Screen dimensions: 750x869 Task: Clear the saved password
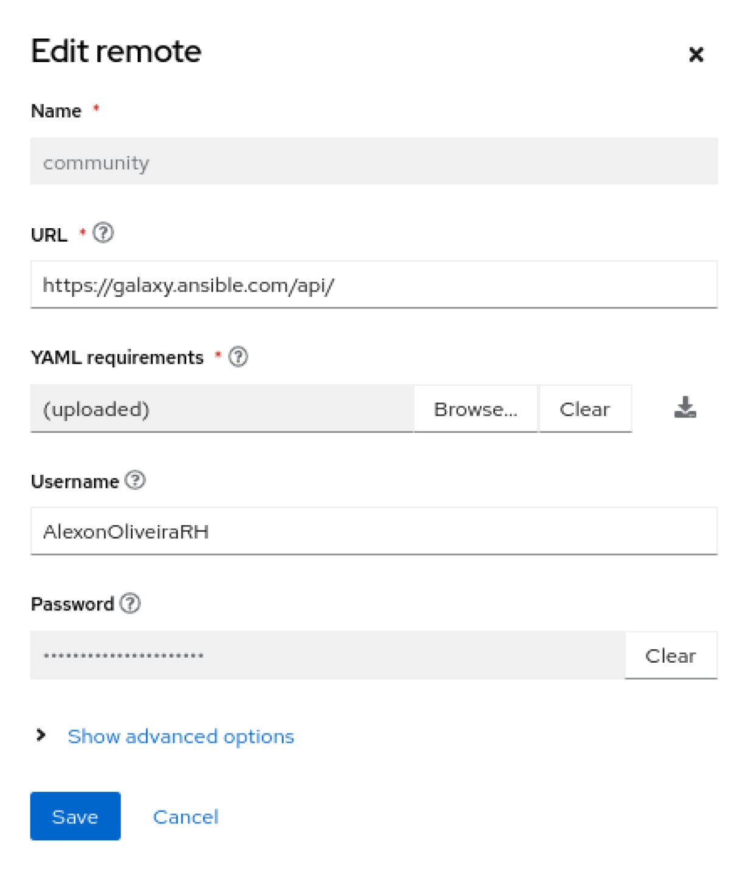[670, 655]
